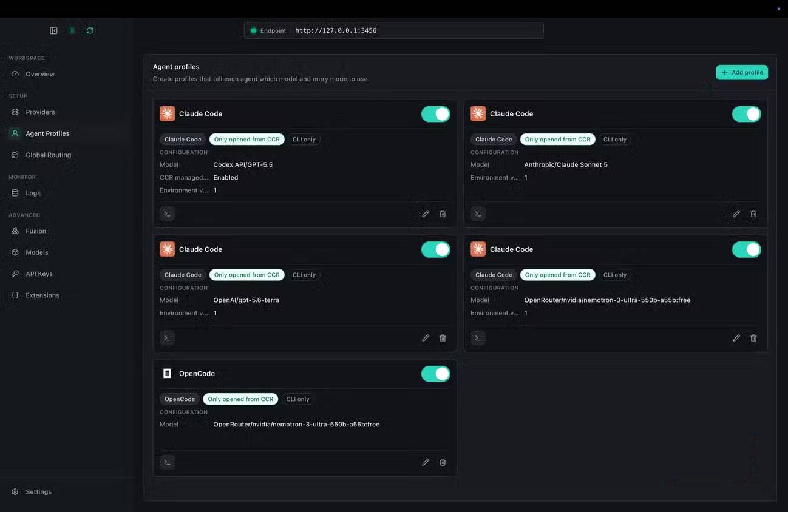The width and height of the screenshot is (788, 512).
Task: Disable the Codex API/GPT-5.5 profile toggle
Action: pos(436,113)
